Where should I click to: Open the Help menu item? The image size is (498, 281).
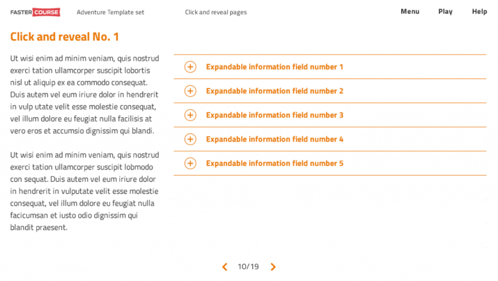479,12
